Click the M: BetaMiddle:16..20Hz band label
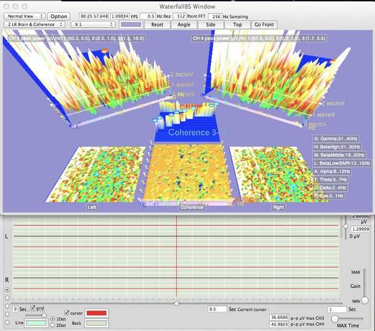Viewport: 375px width, 331px height. [339, 155]
